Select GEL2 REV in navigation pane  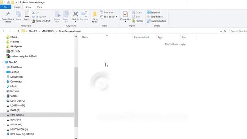click(15, 51)
